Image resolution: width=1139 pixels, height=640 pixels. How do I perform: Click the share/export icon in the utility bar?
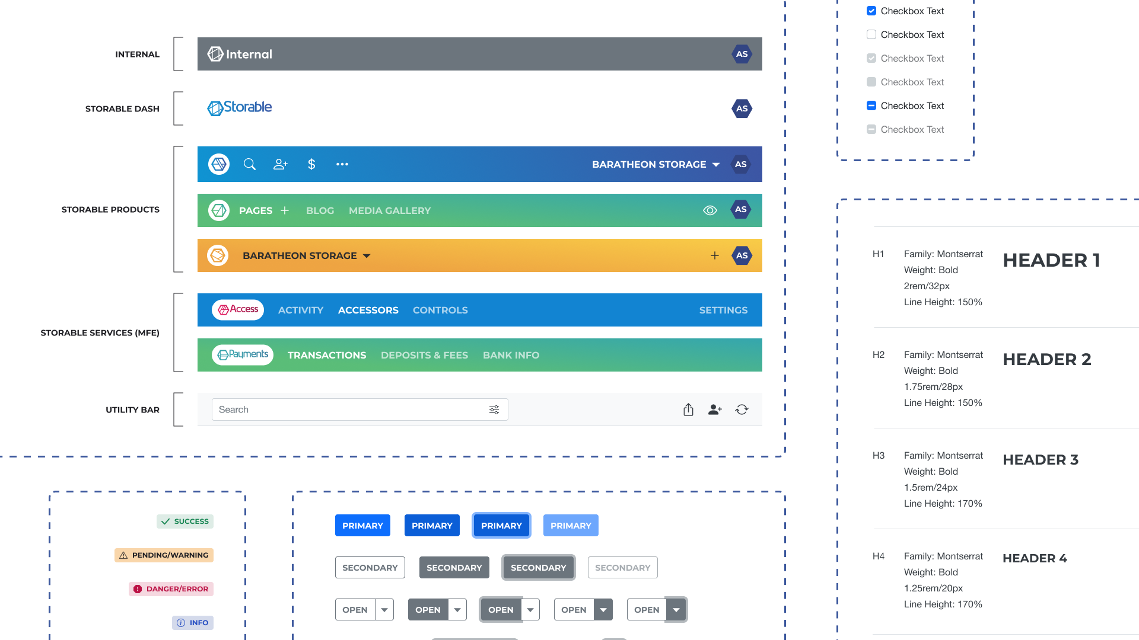click(688, 409)
